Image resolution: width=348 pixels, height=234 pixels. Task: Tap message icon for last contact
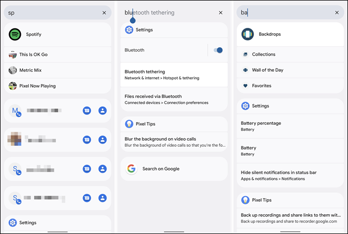click(87, 199)
